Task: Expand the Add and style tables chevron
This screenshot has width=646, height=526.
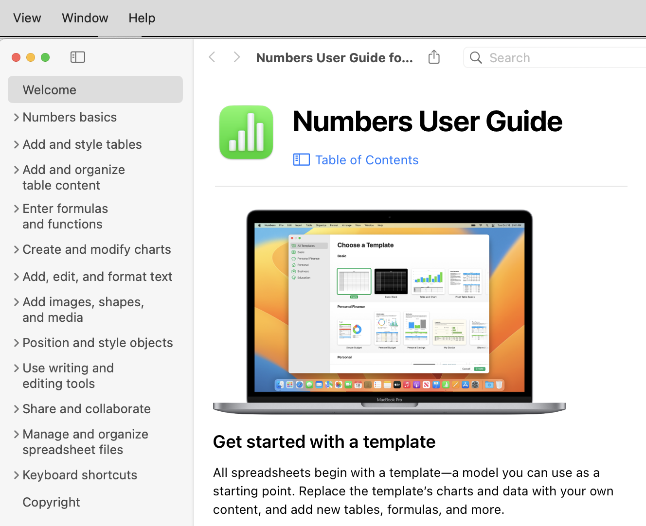Action: 17,144
